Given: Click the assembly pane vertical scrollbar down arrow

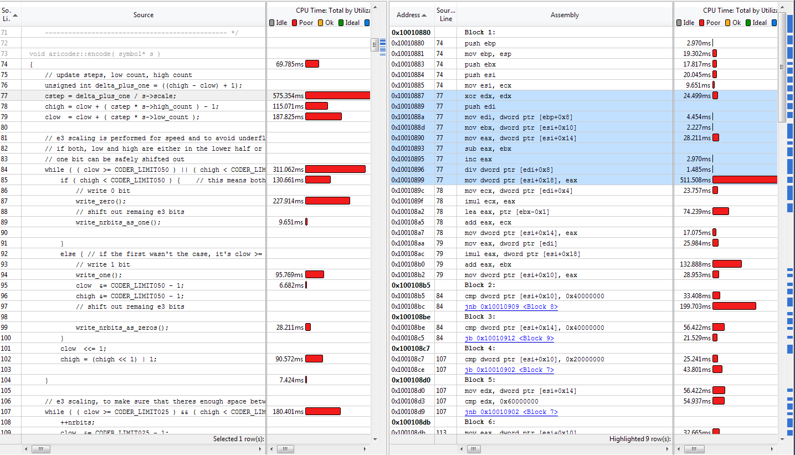Looking at the screenshot, I should click(782, 439).
